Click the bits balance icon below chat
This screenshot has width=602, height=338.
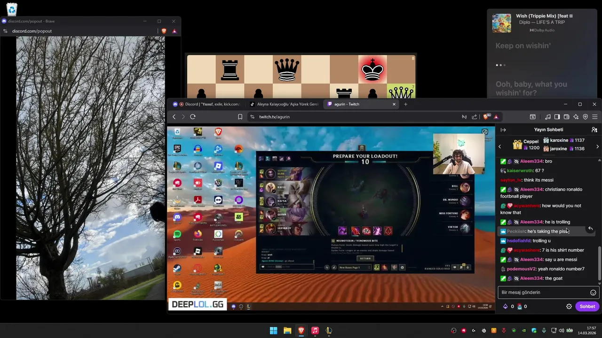tap(506, 307)
